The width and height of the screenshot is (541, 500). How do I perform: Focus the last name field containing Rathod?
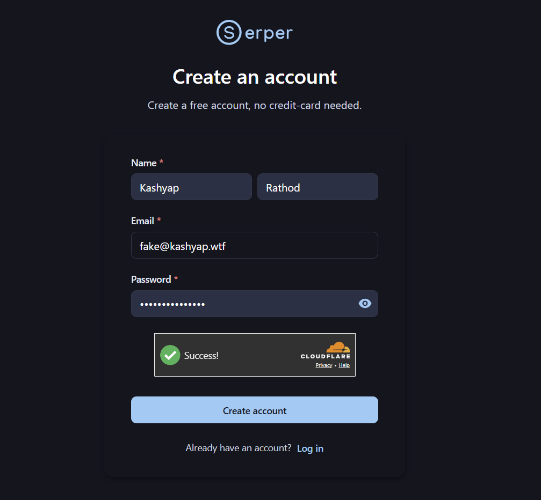pos(318,187)
